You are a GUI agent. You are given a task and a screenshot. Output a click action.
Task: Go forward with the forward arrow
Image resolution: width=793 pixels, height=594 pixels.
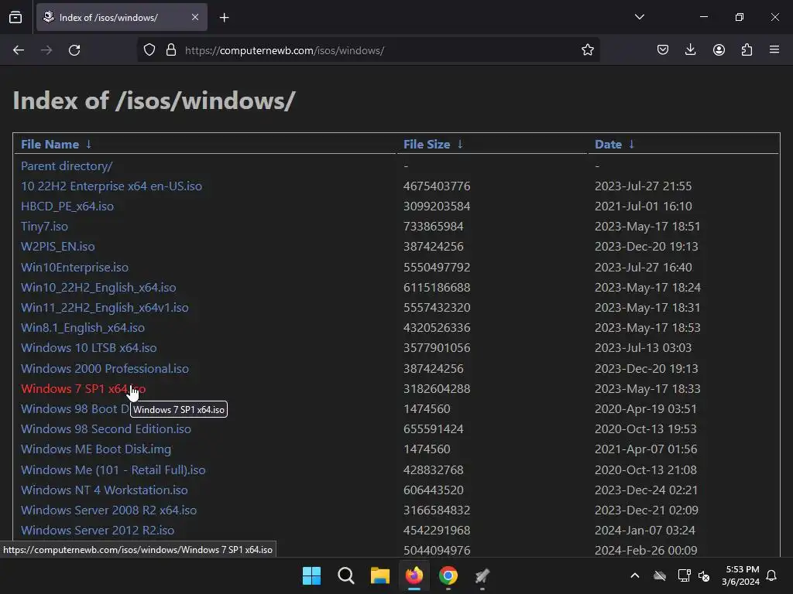(x=46, y=50)
